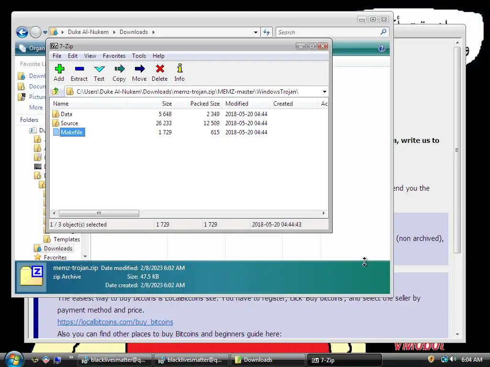Click the 7-Zip scroll right arrow
The width and height of the screenshot is (490, 367).
click(x=324, y=213)
